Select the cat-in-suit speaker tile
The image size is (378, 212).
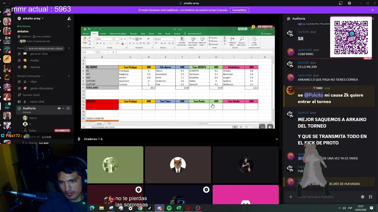pyautogui.click(x=178, y=165)
